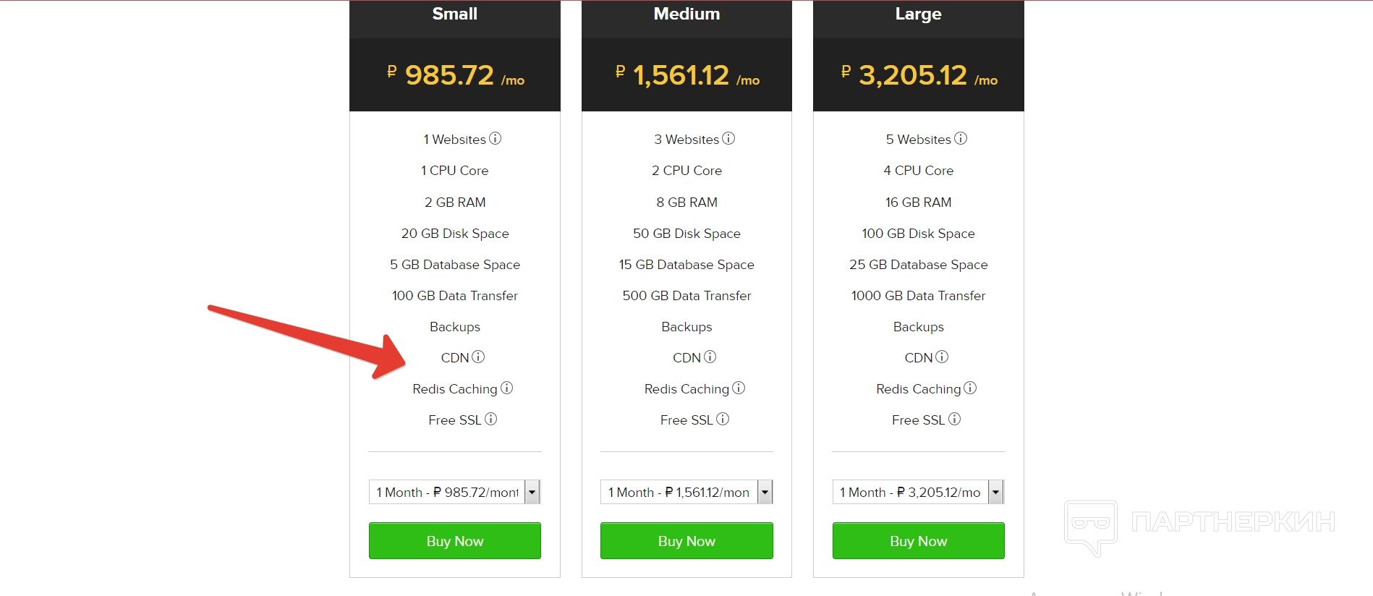Click info icon beside 5 Websites
1373x596 pixels.
961,138
